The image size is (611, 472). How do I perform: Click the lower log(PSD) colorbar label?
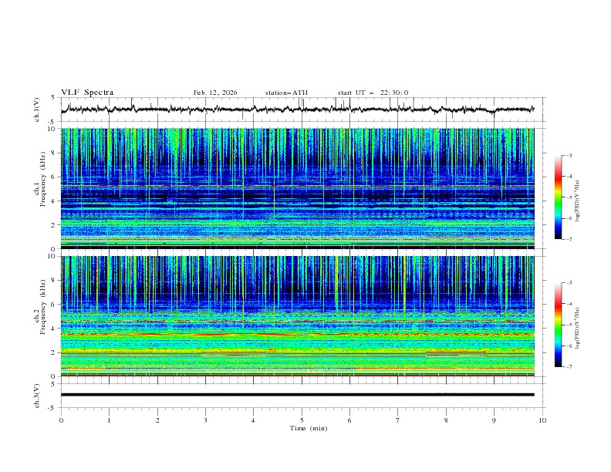coord(578,328)
